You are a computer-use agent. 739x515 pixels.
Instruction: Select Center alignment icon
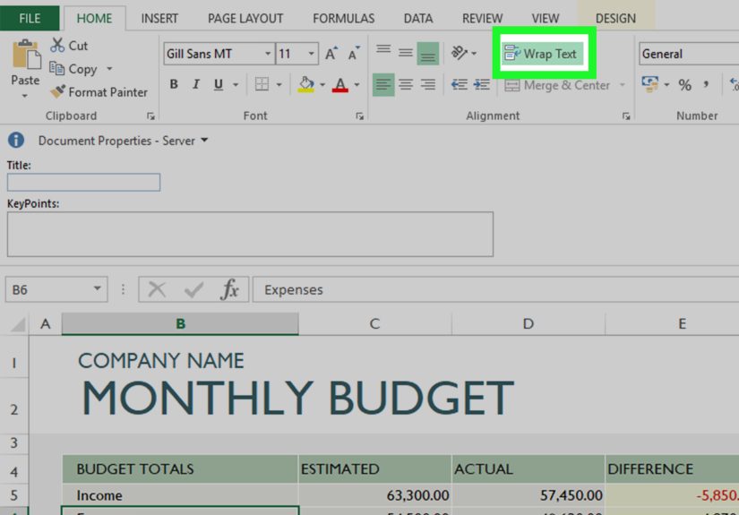(405, 85)
